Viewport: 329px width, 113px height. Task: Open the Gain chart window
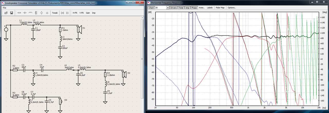pos(88,13)
